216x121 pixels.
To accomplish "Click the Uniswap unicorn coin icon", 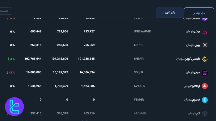I will tap(205, 32).
